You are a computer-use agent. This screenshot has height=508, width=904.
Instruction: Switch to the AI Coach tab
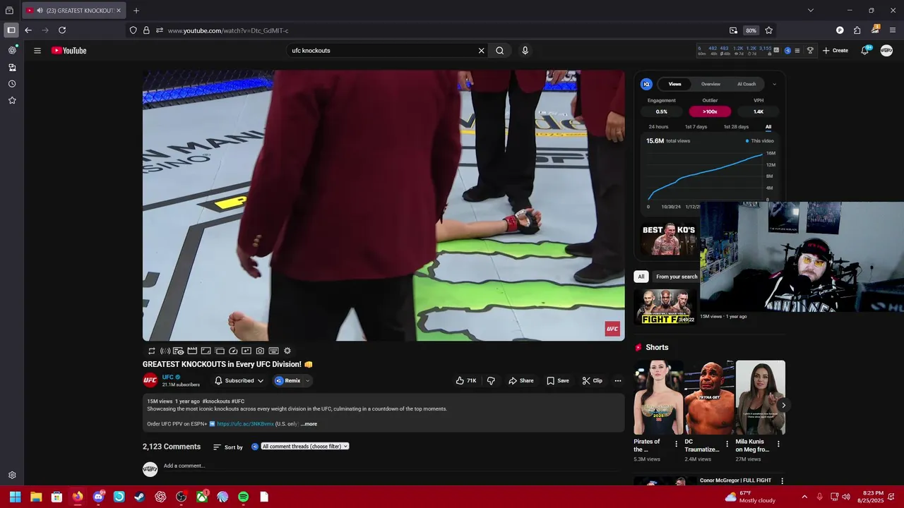pos(747,84)
